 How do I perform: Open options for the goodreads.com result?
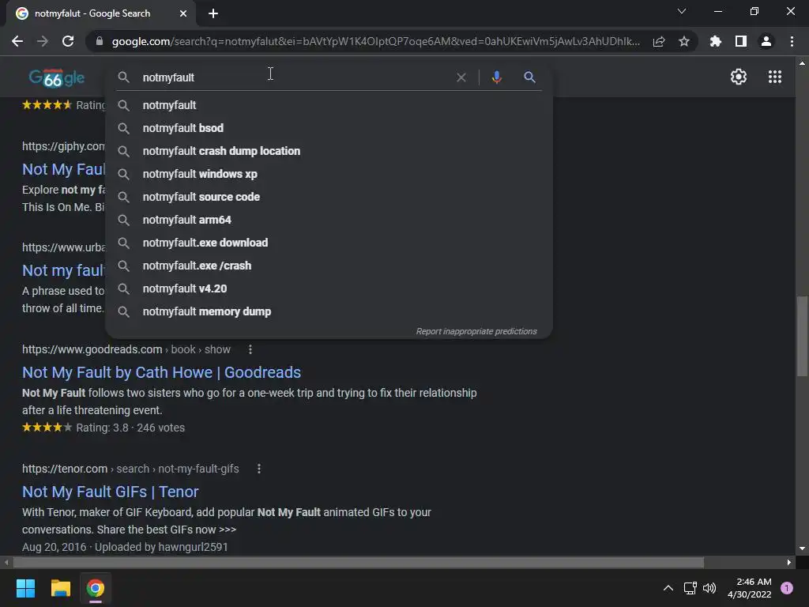(250, 349)
